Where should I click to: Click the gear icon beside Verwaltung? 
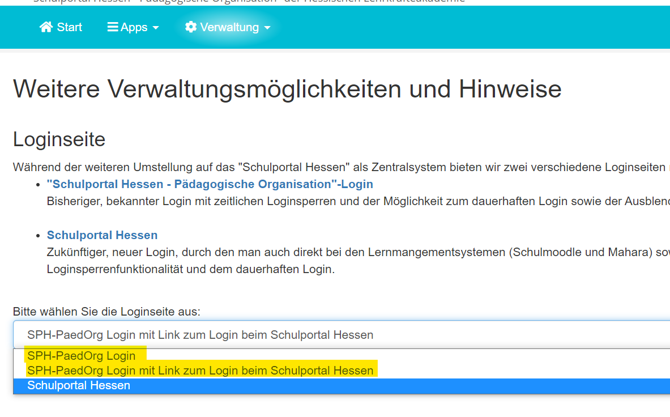pyautogui.click(x=191, y=27)
